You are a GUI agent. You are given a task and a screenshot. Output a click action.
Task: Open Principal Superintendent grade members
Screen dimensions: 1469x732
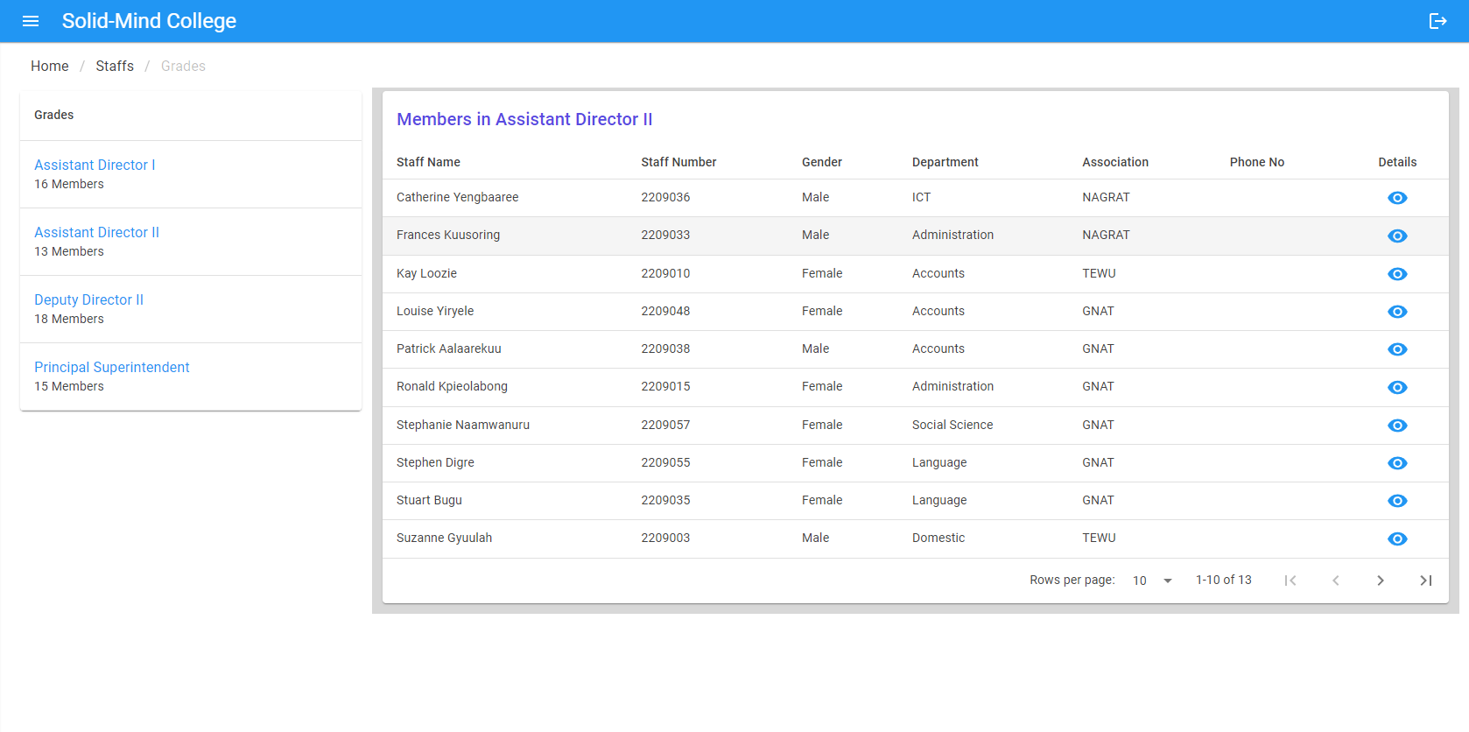pos(111,367)
